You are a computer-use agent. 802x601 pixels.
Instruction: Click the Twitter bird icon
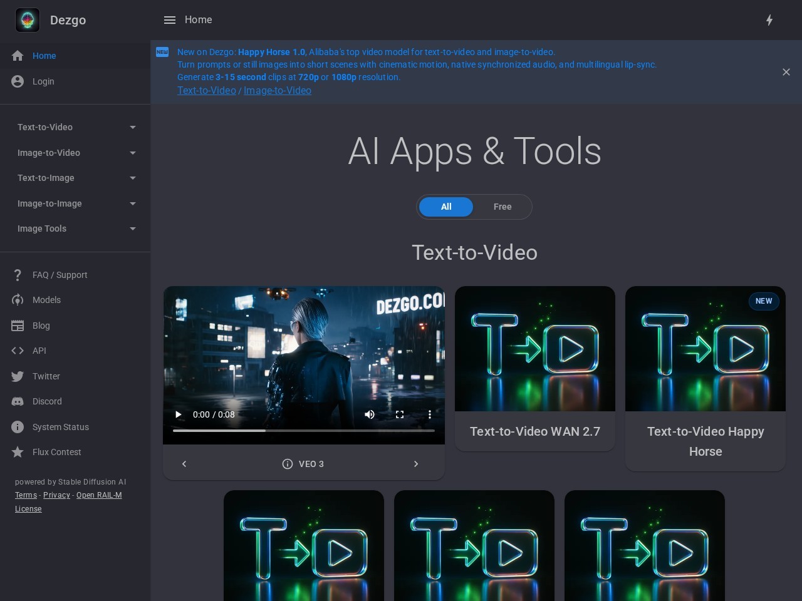[x=18, y=376]
